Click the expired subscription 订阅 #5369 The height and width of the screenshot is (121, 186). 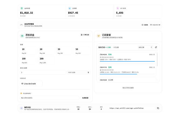[127, 80]
